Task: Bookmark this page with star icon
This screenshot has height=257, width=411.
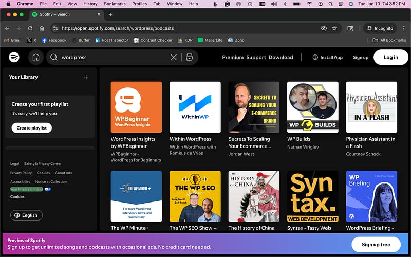Action: pos(334,28)
